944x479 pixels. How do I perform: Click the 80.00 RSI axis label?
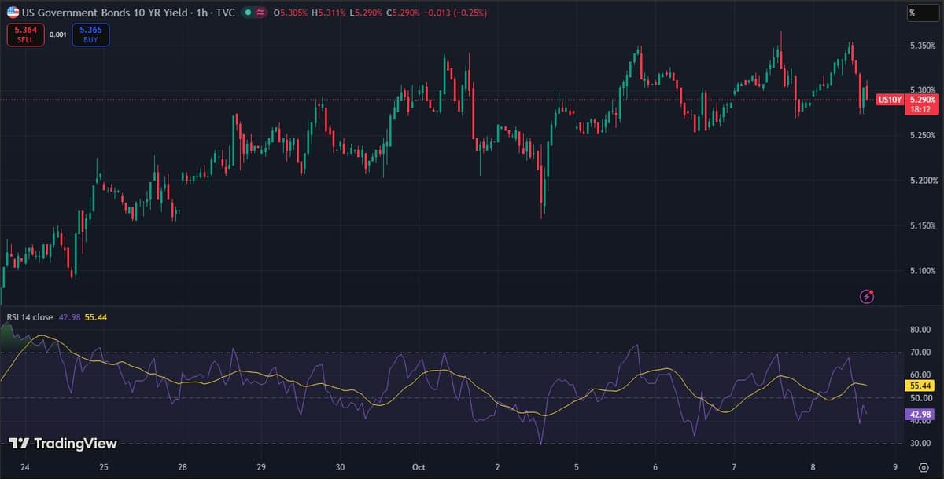click(x=920, y=330)
